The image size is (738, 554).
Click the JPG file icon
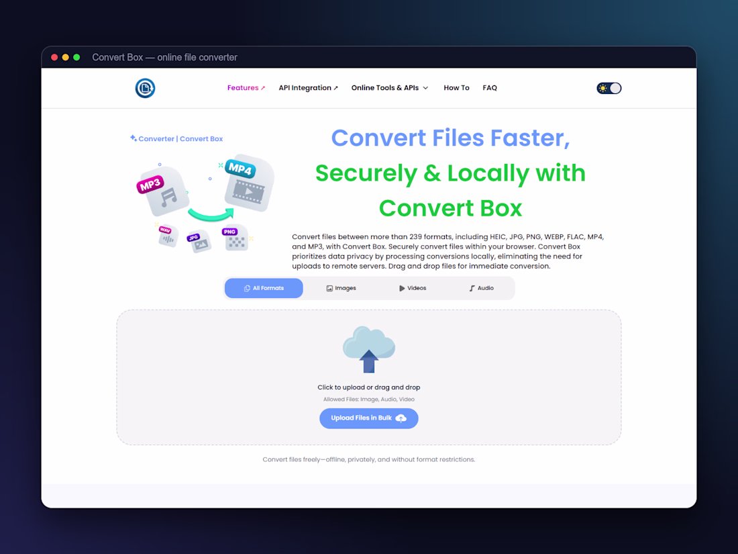pos(199,241)
